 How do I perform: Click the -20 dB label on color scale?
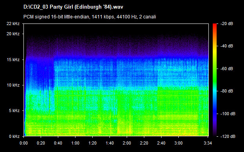point(227,24)
